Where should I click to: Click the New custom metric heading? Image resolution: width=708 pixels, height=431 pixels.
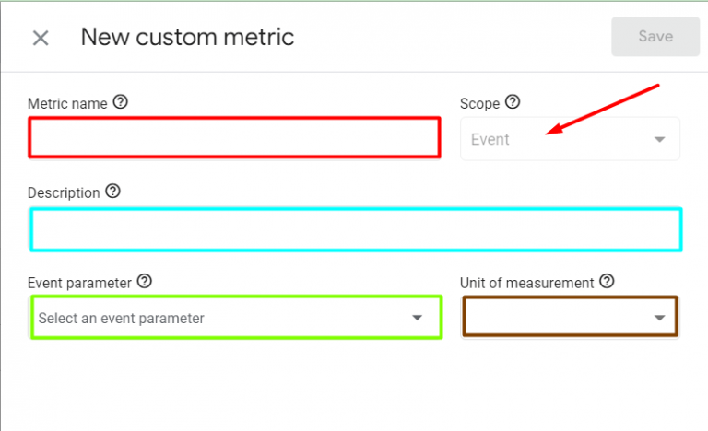coord(187,37)
